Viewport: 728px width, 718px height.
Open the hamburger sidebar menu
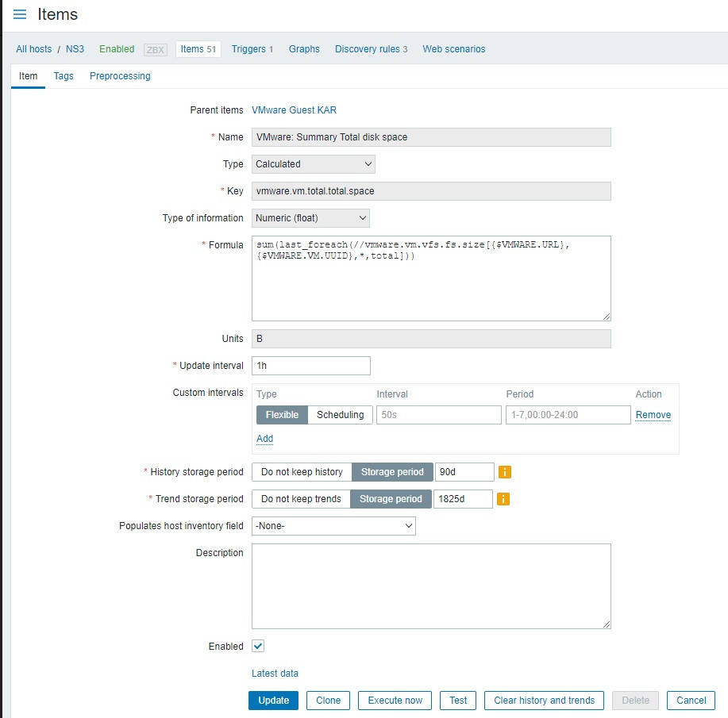[x=20, y=14]
